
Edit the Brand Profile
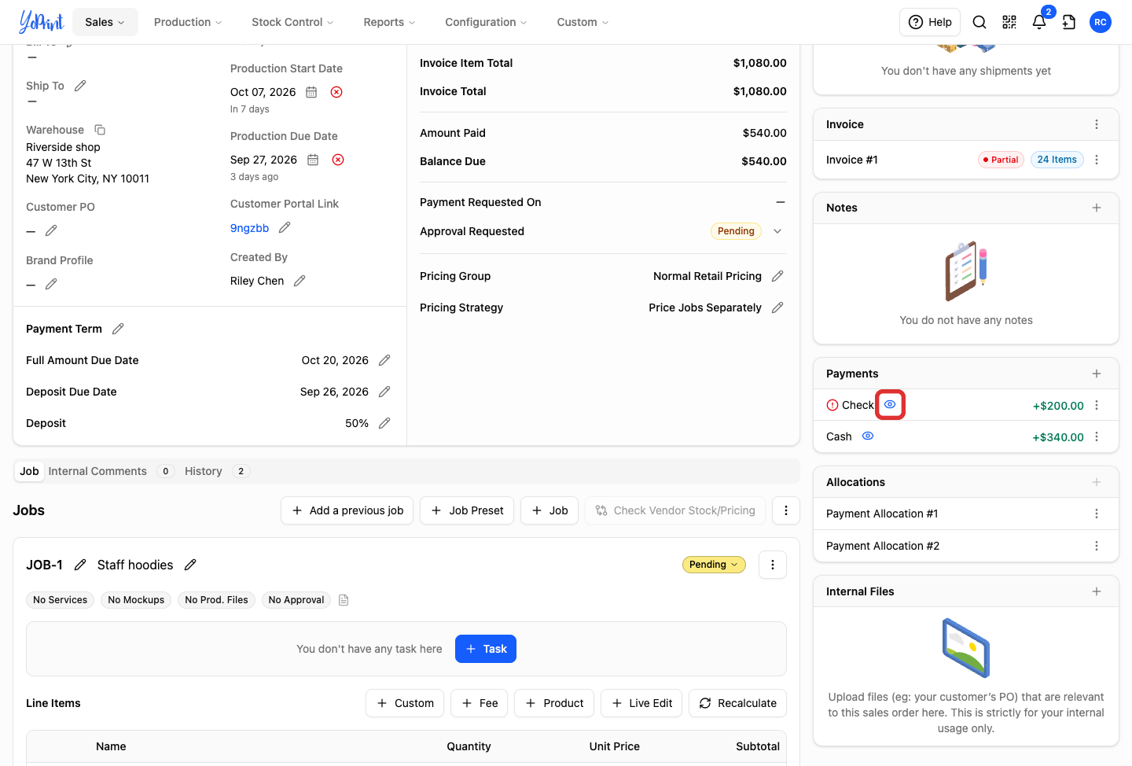(x=51, y=284)
